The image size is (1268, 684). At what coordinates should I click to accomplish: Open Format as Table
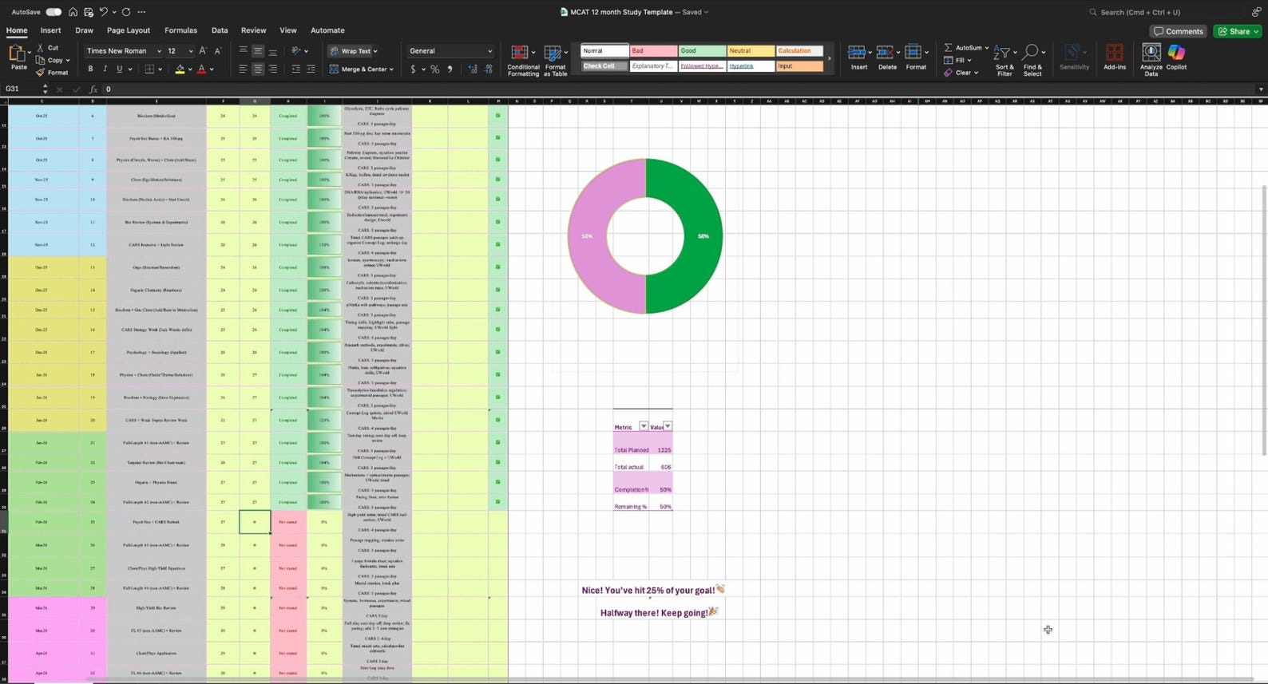555,61
